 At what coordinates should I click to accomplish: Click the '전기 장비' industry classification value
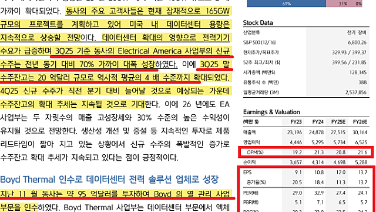click(x=357, y=33)
